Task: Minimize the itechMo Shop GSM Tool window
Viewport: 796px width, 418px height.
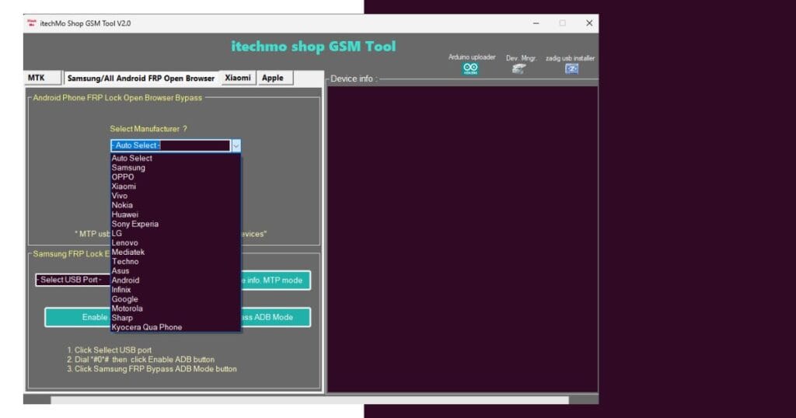Action: 536,23
